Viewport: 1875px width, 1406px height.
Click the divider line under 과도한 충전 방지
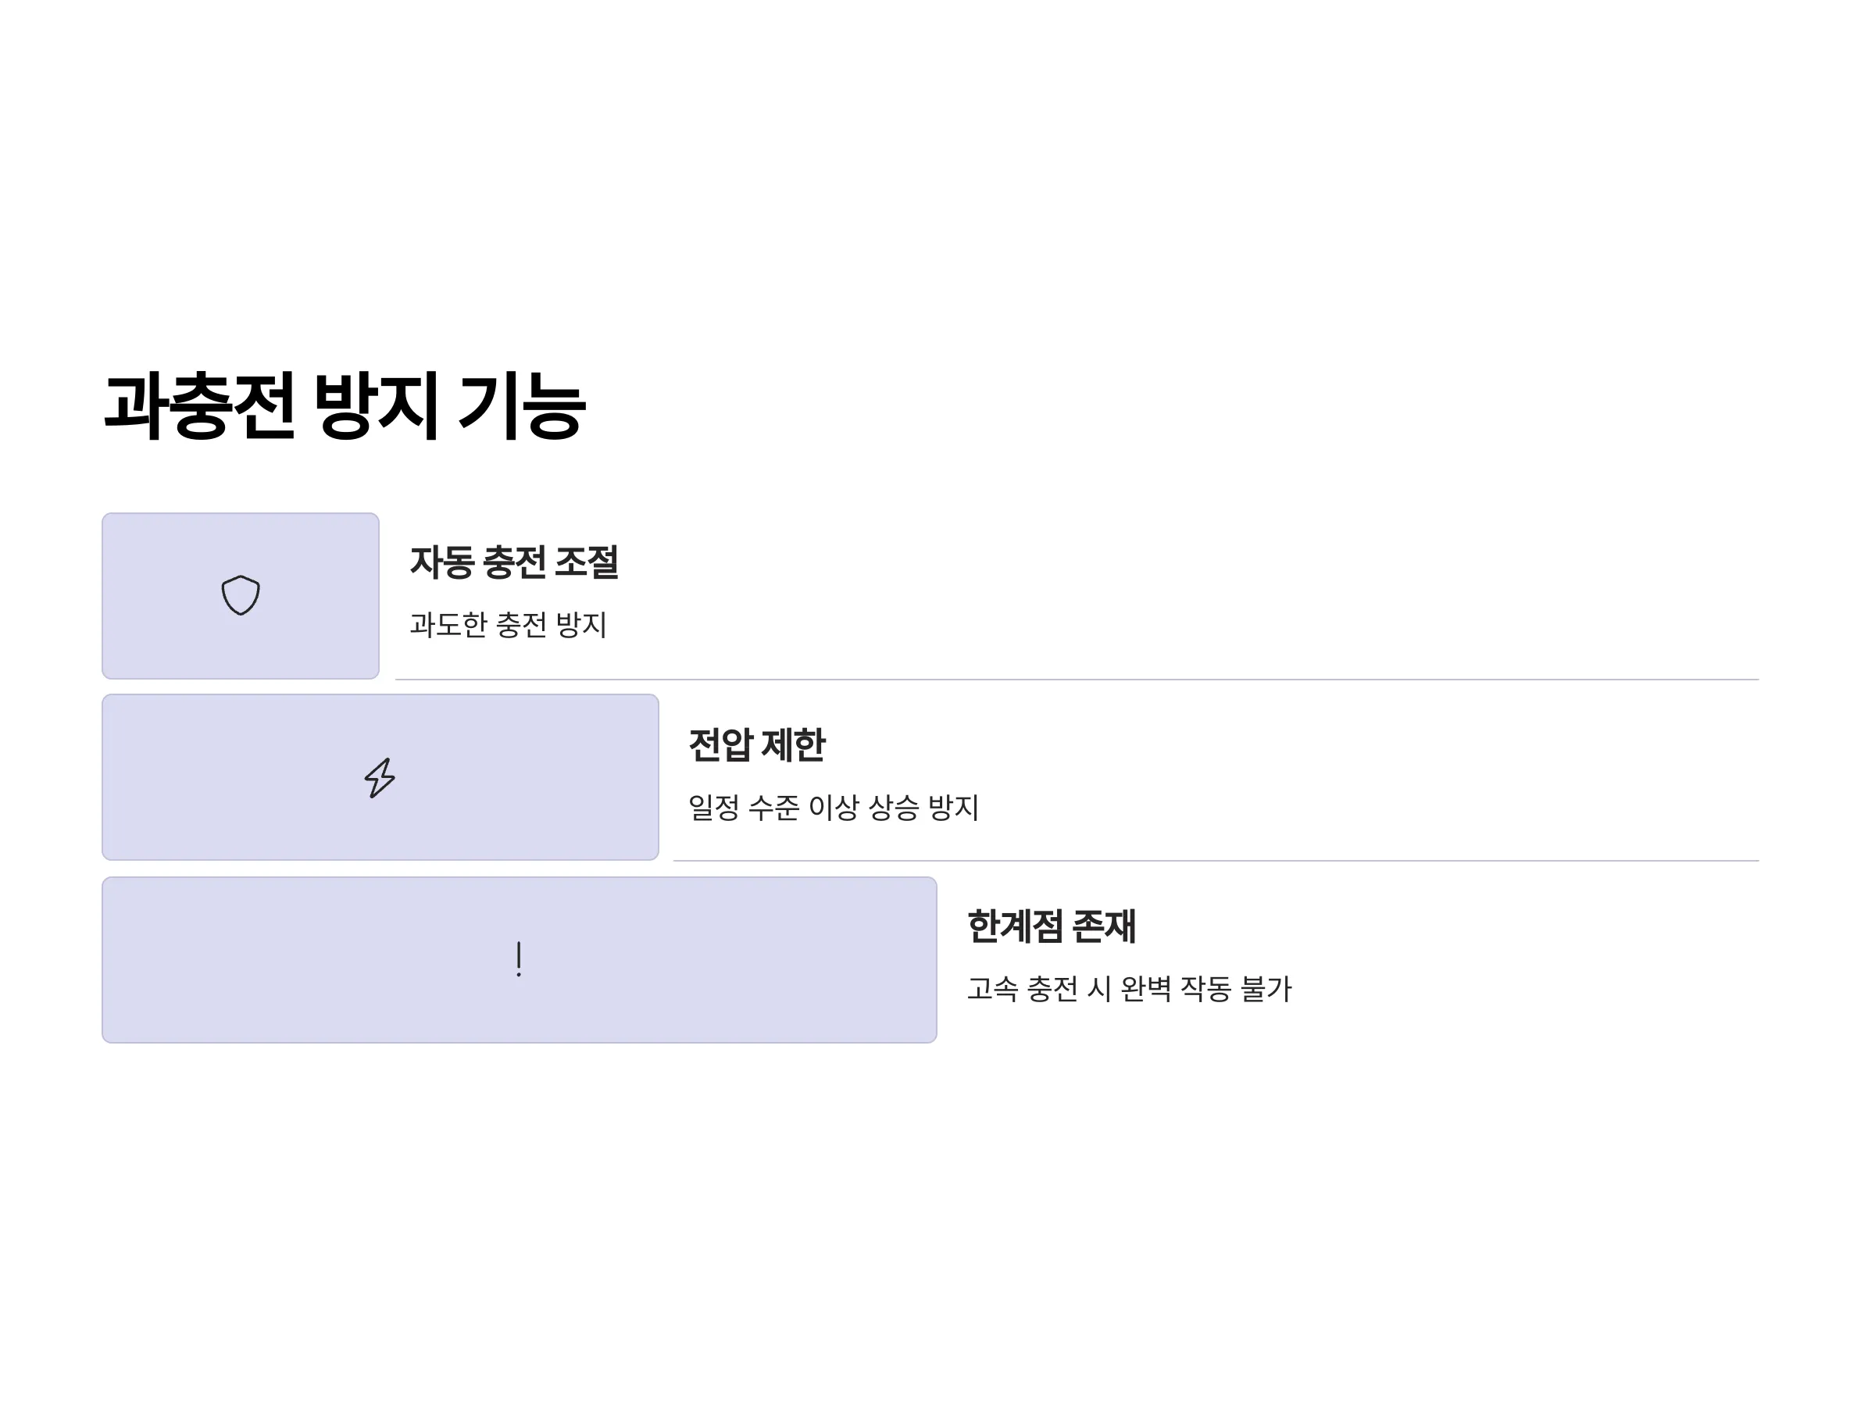(1077, 679)
